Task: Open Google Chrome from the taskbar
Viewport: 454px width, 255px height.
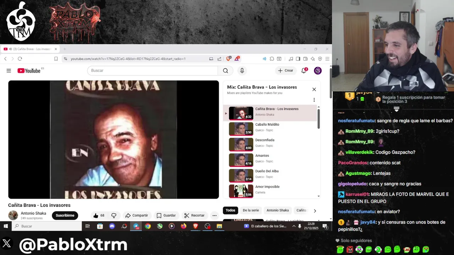Action: click(x=148, y=226)
